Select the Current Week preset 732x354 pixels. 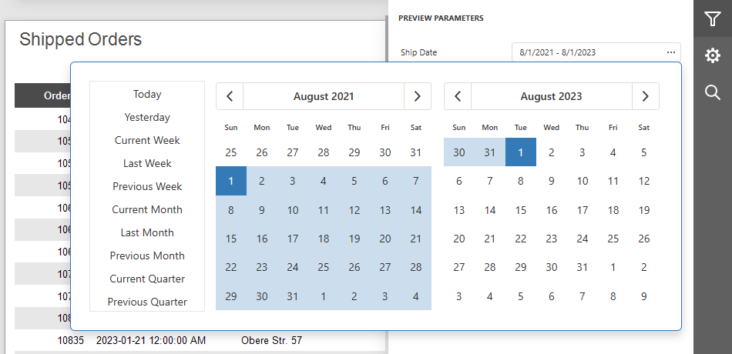[147, 140]
